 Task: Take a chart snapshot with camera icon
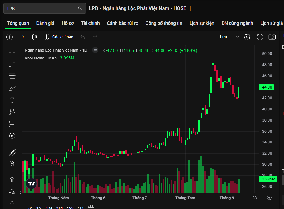click(x=272, y=37)
